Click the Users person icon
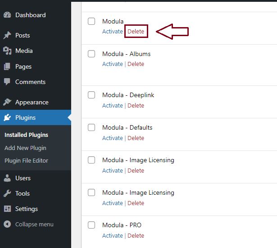The width and height of the screenshot is (277, 248). click(7, 178)
